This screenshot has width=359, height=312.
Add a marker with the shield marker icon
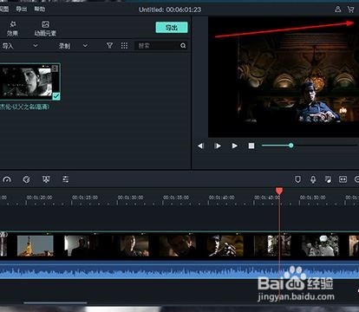coord(297,179)
